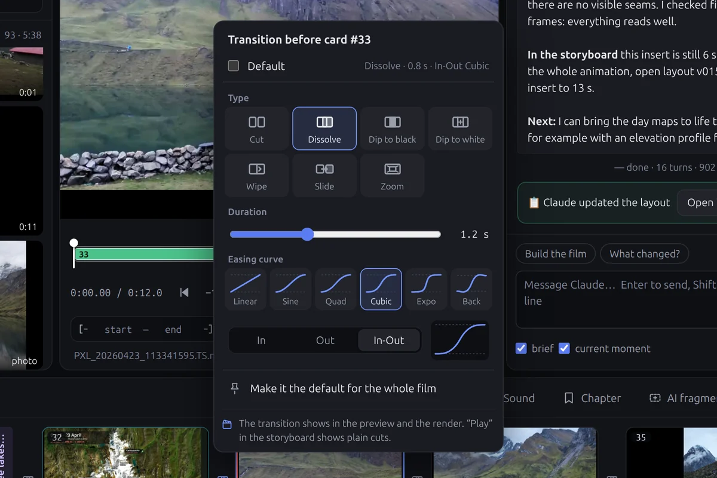Image resolution: width=717 pixels, height=478 pixels.
Task: Click the easing curve preview graph
Action: pos(460,341)
